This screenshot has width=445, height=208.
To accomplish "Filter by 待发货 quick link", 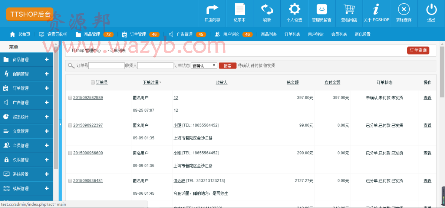I will click(269, 66).
